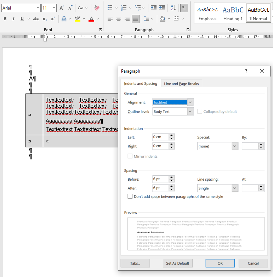
Task: Click the Aaaaaaaaa Aaaaaaaaa paragraph
Action: pos(74,121)
